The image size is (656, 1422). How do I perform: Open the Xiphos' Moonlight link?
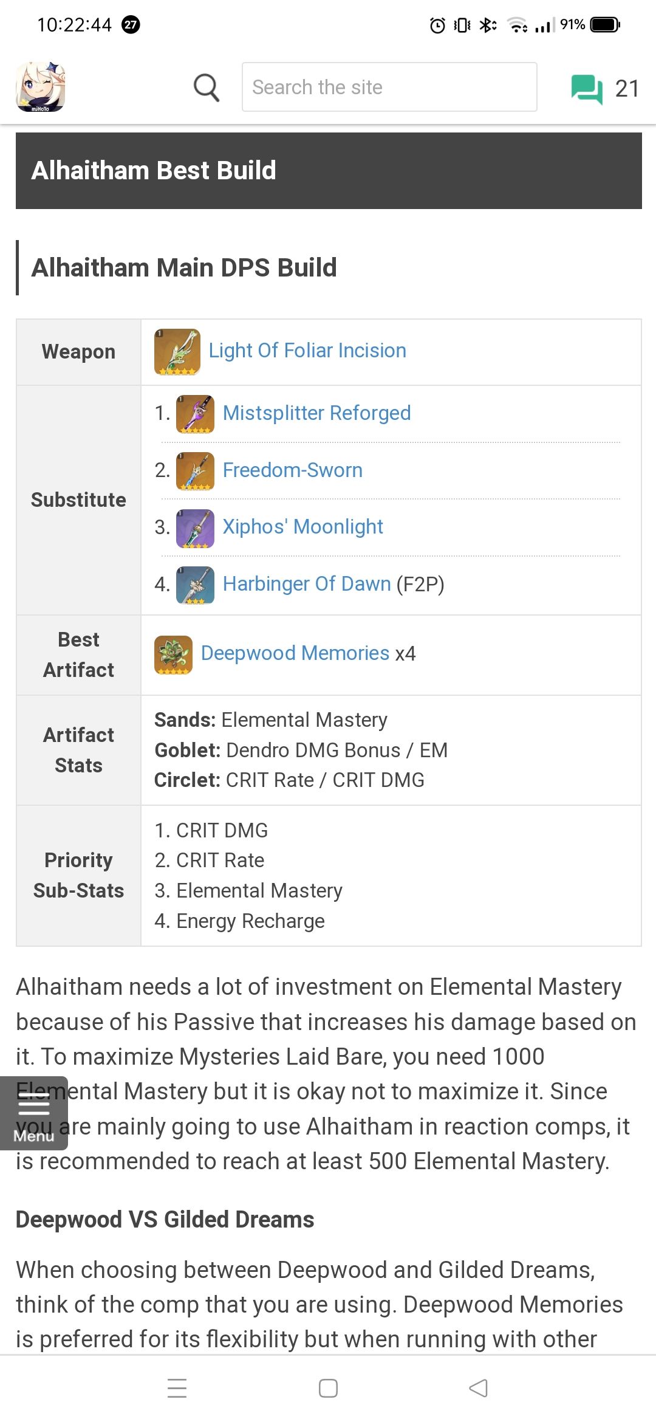coord(302,527)
